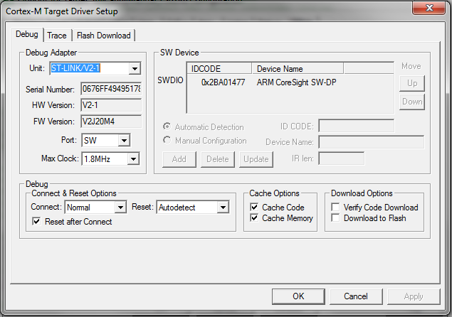
Task: Click the IDCODE column header
Action: coord(220,68)
